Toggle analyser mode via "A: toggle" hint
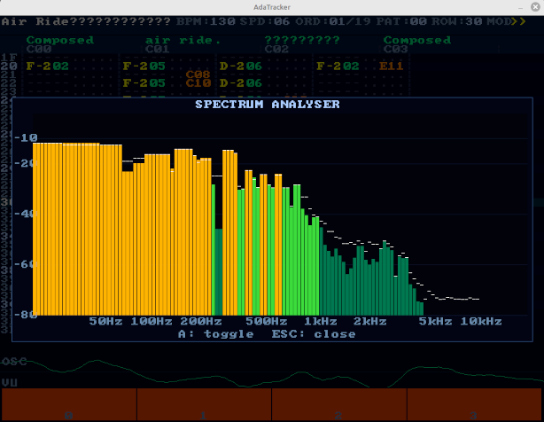Image resolution: width=544 pixels, height=422 pixels. 216,334
